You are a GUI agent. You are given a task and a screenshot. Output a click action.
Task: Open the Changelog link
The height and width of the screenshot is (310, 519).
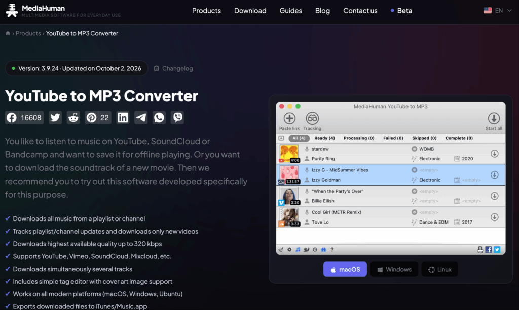tap(173, 68)
